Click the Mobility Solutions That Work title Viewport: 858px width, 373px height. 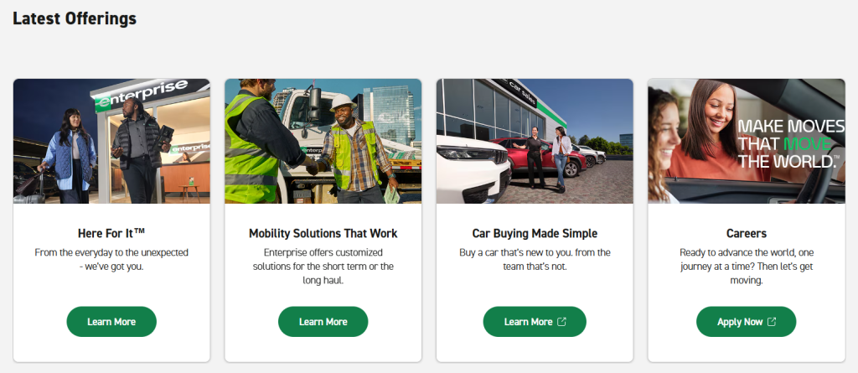tap(323, 233)
